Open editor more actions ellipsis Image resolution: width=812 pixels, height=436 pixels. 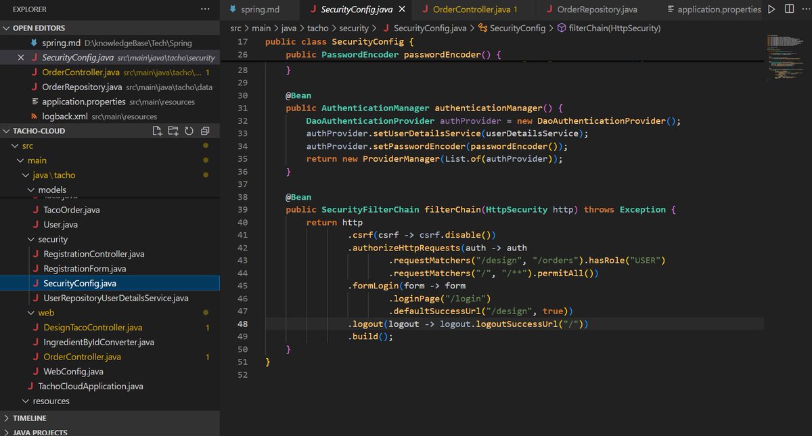805,9
